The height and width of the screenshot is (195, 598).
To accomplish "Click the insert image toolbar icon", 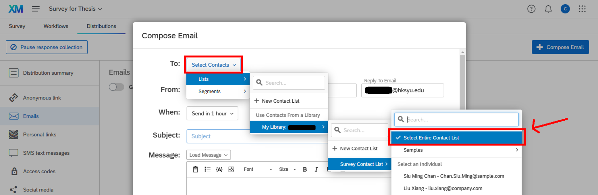I will coord(231,169).
